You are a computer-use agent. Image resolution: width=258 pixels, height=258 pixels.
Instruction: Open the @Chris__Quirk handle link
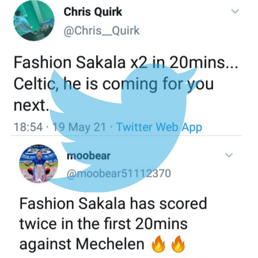click(101, 30)
